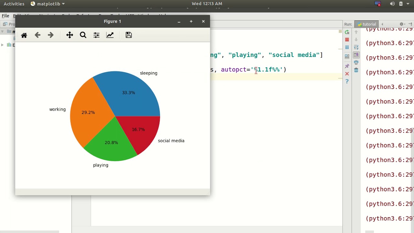
Task: Click the 'sleeping' pie label
Action: pos(148,73)
